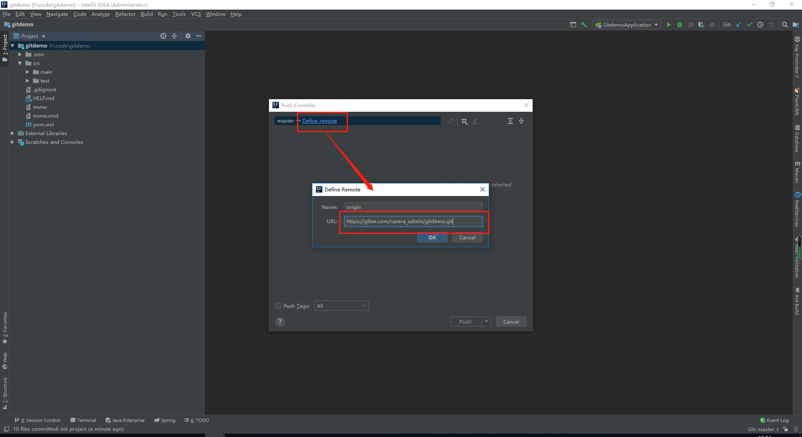This screenshot has width=802, height=437.
Task: Open the RestServices tool window
Action: (x=797, y=210)
